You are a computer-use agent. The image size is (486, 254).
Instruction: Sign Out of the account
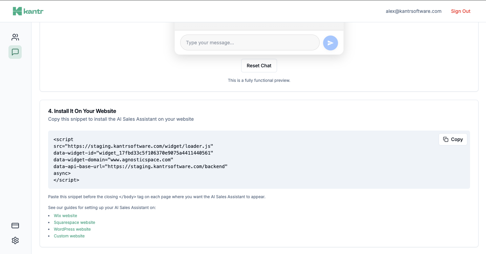461,11
